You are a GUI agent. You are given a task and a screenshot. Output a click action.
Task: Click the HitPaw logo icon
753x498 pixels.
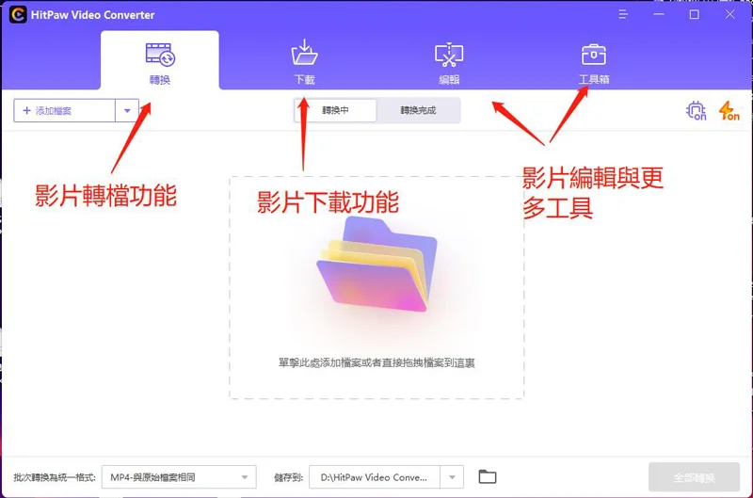[17, 15]
